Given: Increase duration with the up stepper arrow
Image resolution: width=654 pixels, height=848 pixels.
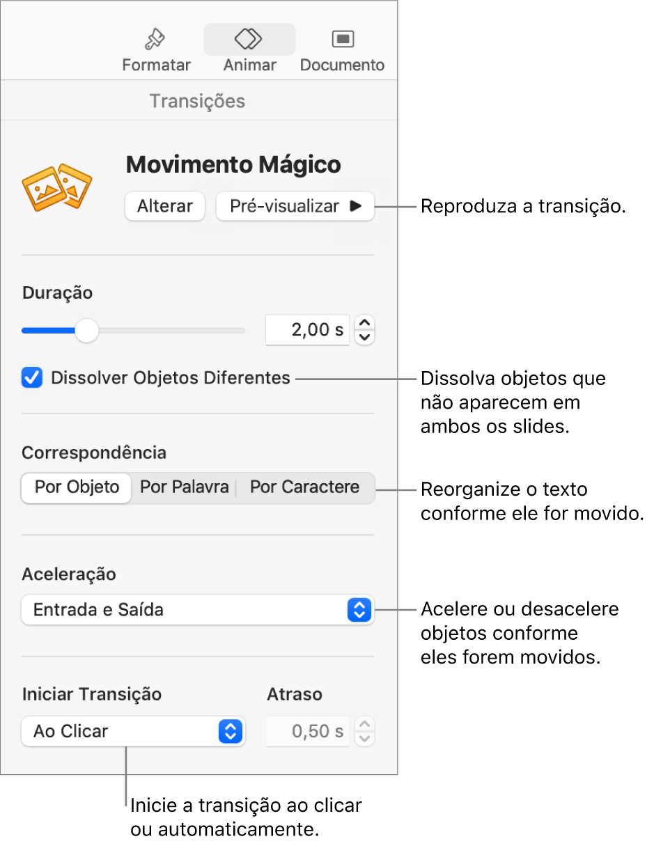Looking at the screenshot, I should 365,323.
